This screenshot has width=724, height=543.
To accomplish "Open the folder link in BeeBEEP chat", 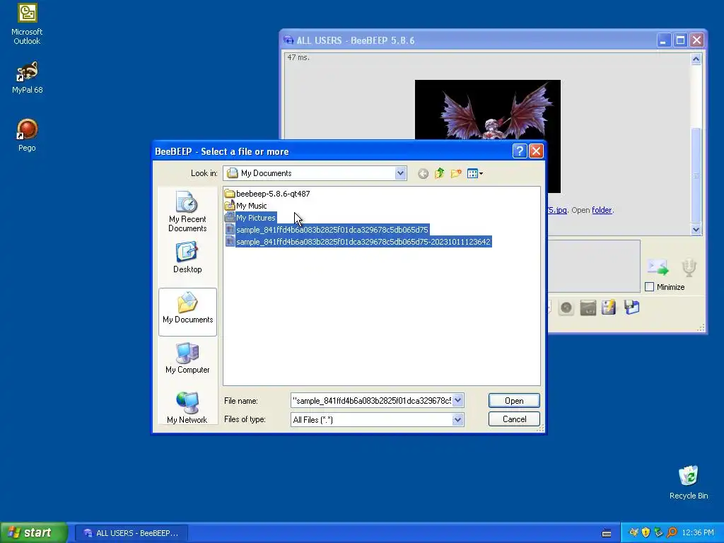I will 602,210.
